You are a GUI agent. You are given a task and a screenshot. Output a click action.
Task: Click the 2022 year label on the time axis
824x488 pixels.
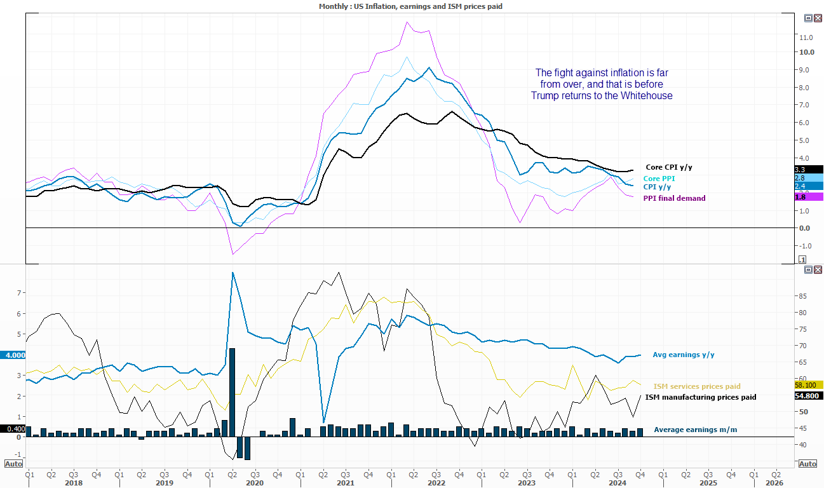click(x=436, y=483)
